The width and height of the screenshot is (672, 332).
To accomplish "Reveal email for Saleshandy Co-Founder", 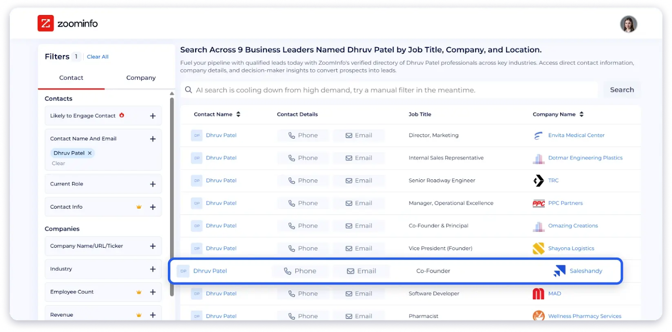I will pyautogui.click(x=361, y=271).
